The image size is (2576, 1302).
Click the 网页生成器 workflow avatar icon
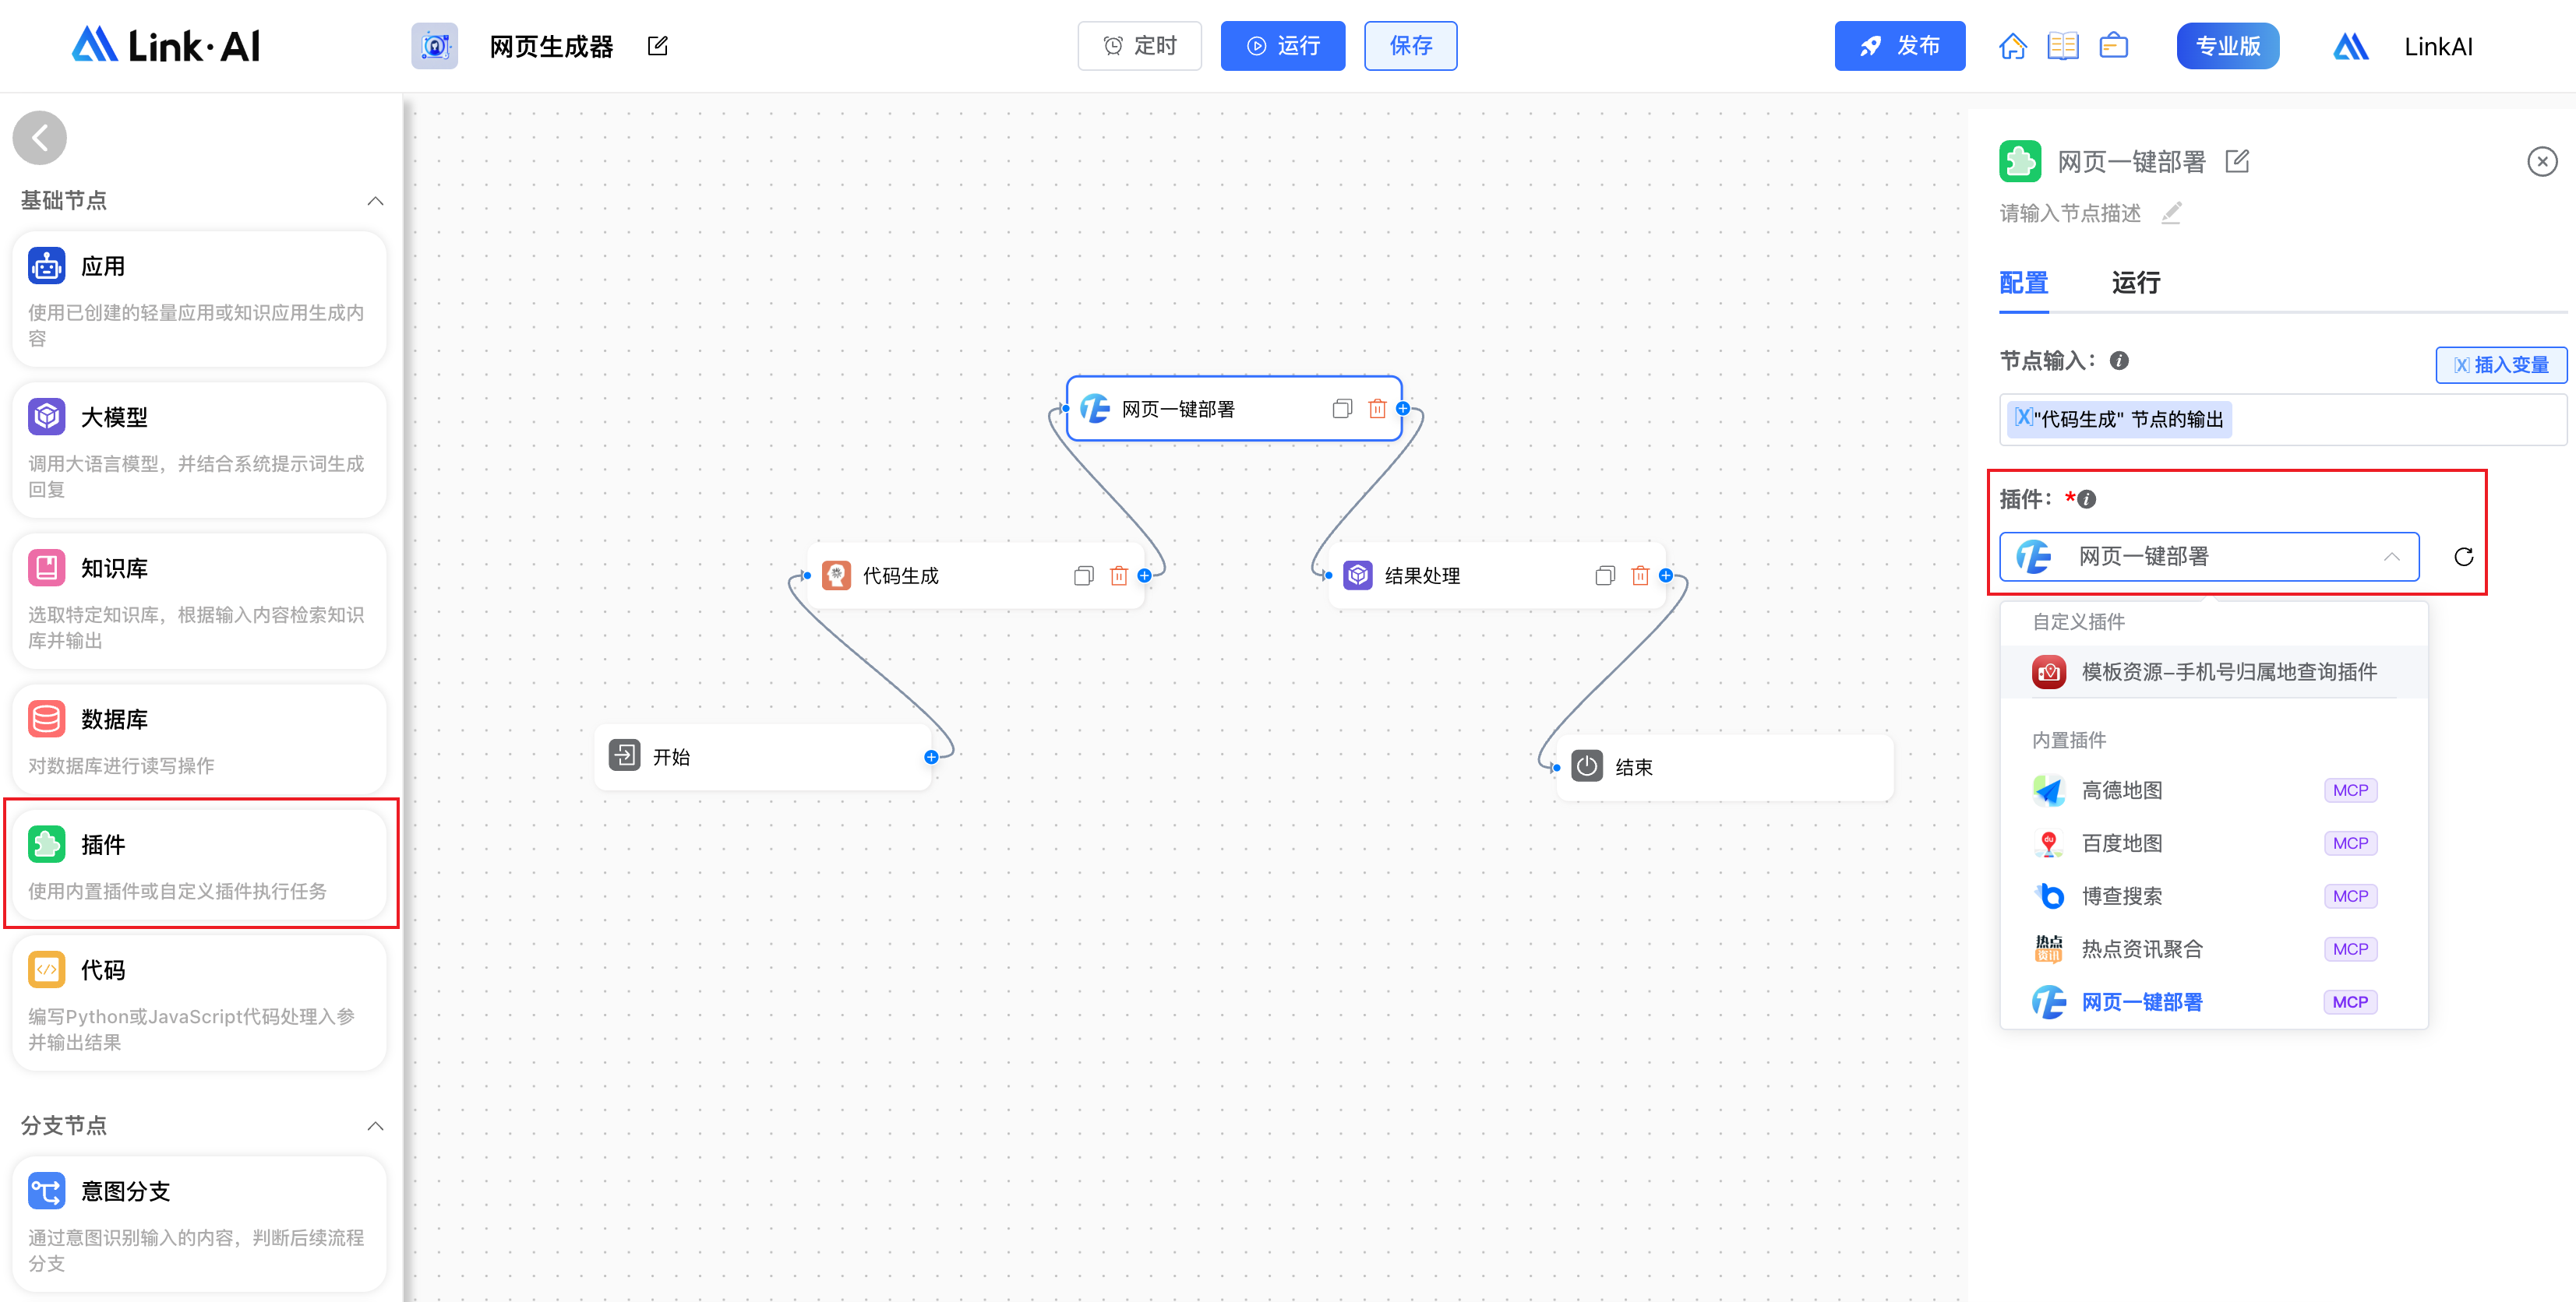click(435, 46)
